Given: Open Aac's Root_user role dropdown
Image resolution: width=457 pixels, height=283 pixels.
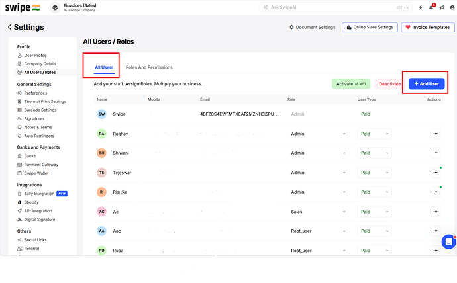Looking at the screenshot, I should 319,231.
